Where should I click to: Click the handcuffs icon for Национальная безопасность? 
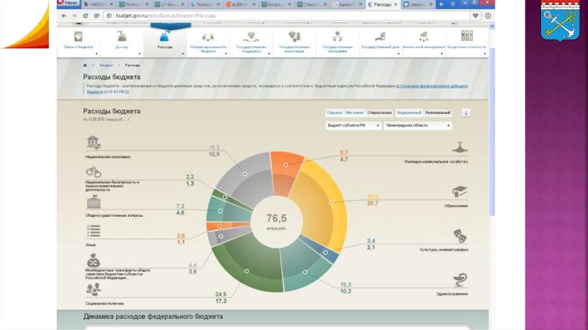[x=93, y=171]
